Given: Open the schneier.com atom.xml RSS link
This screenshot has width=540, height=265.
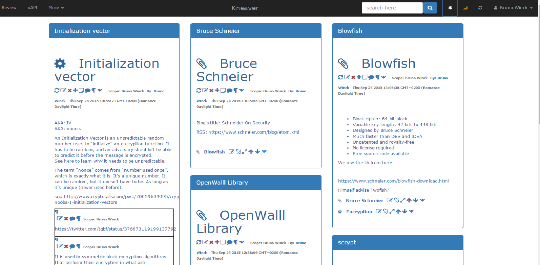Looking at the screenshot, I should [254, 132].
